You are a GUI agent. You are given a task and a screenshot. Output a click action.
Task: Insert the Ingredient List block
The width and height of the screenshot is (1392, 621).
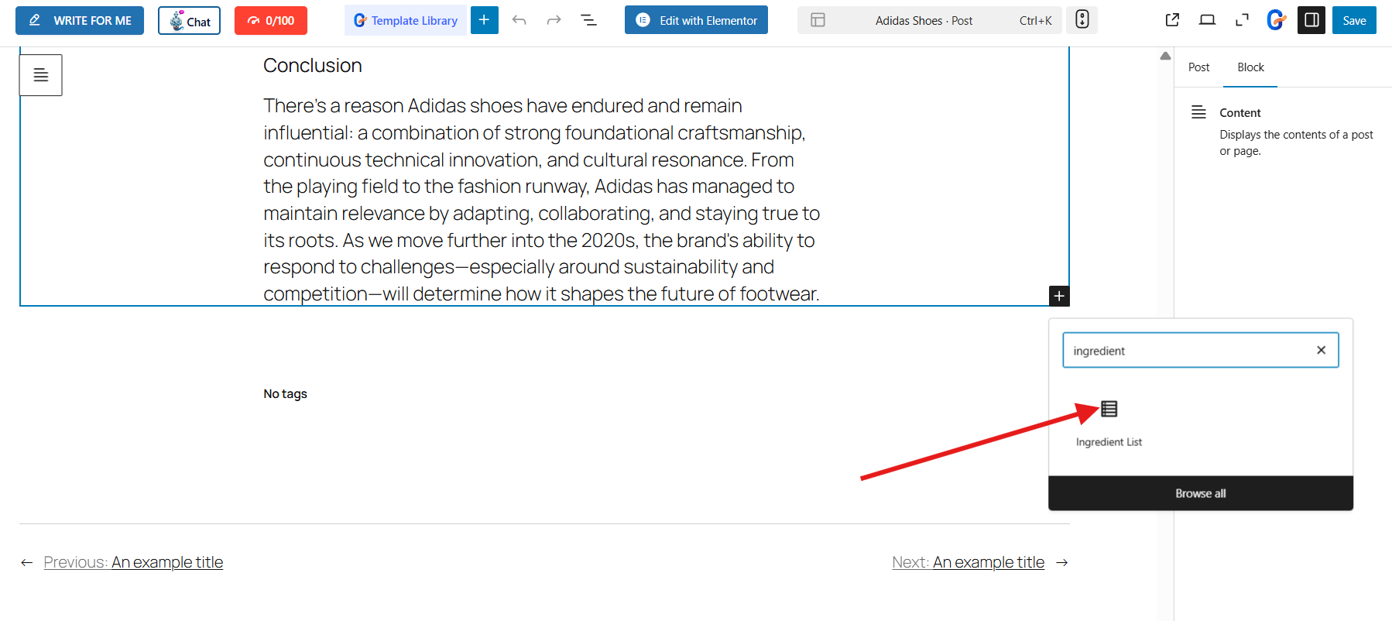click(1109, 422)
